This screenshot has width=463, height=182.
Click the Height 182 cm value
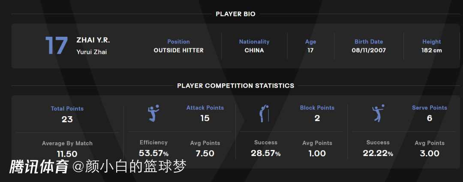pyautogui.click(x=432, y=50)
